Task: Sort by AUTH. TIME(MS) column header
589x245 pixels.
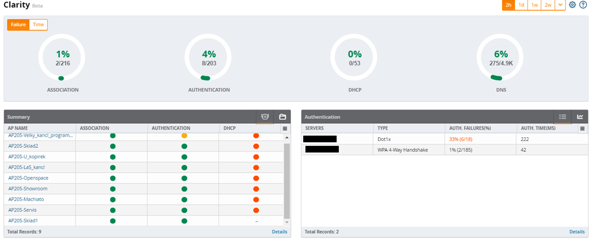Action: [x=538, y=128]
